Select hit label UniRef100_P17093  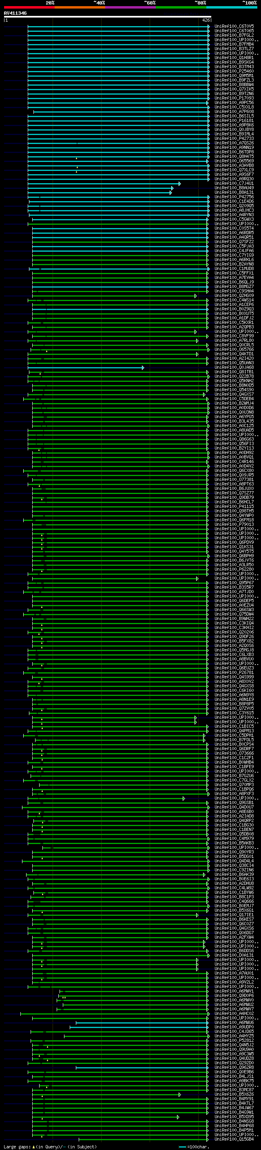point(234,98)
